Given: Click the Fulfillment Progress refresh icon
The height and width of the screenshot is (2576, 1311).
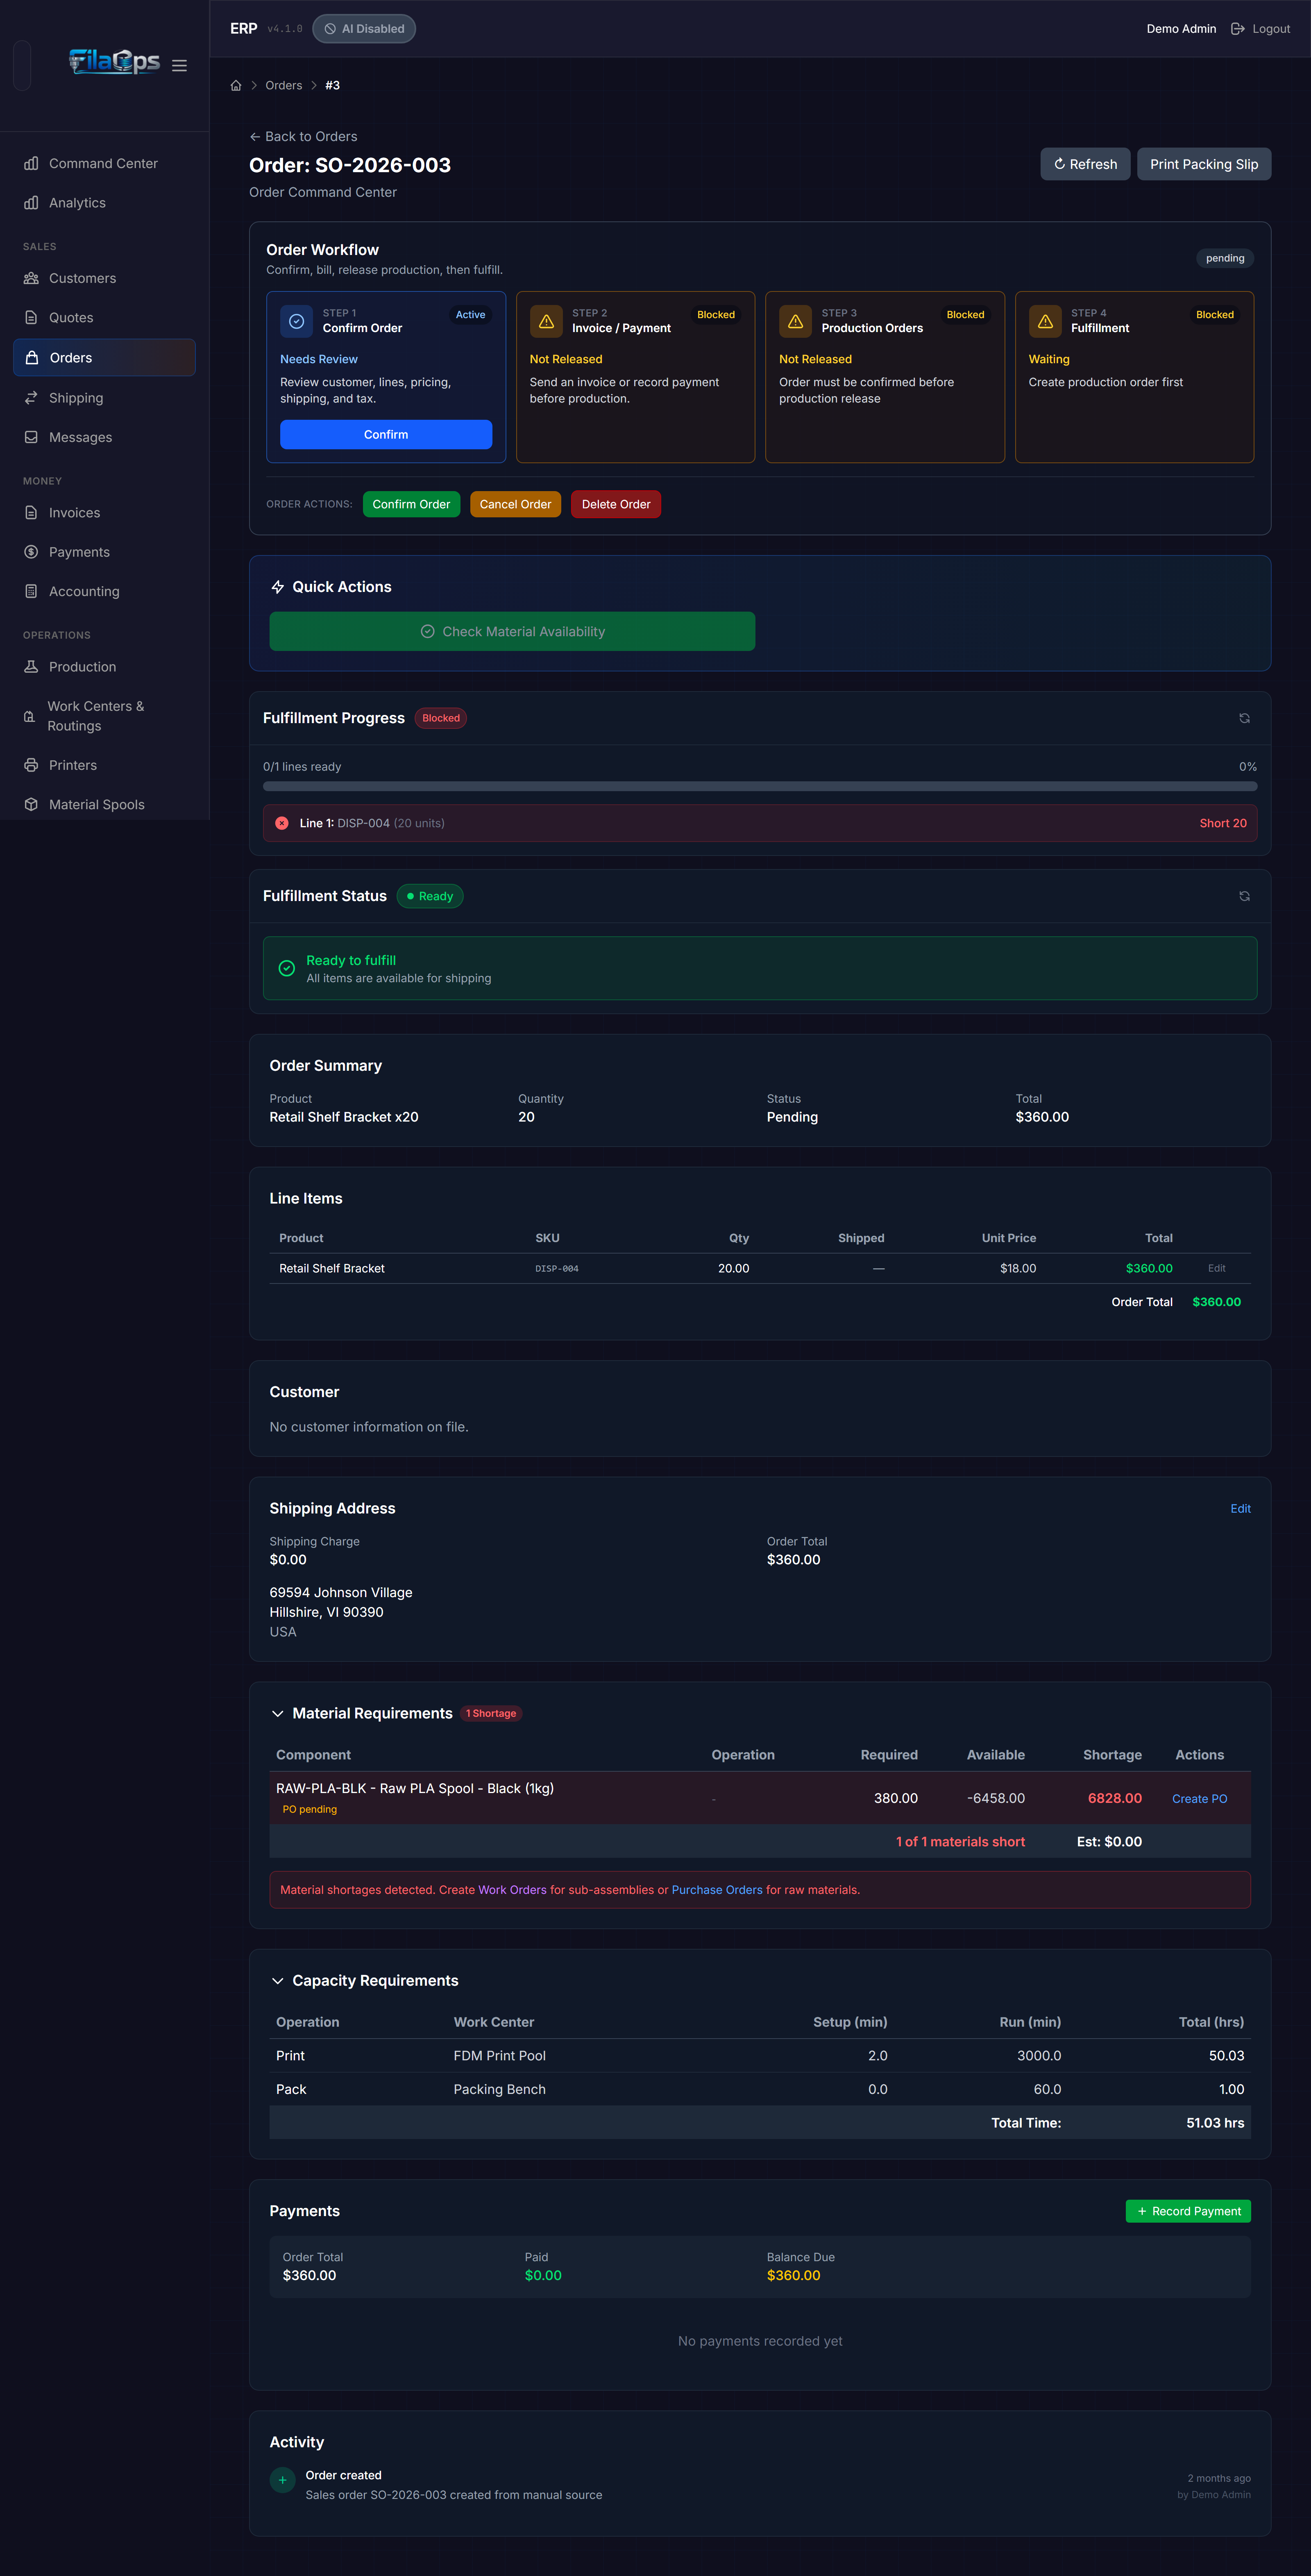Looking at the screenshot, I should coord(1244,718).
